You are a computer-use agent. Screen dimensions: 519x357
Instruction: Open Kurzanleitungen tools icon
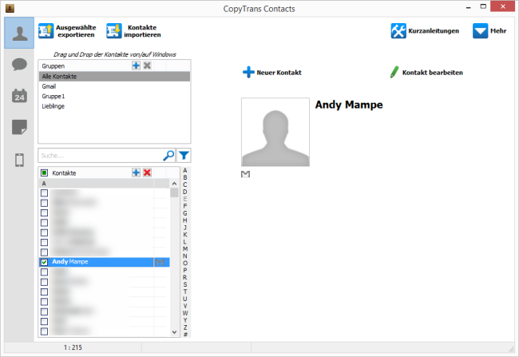pos(398,31)
